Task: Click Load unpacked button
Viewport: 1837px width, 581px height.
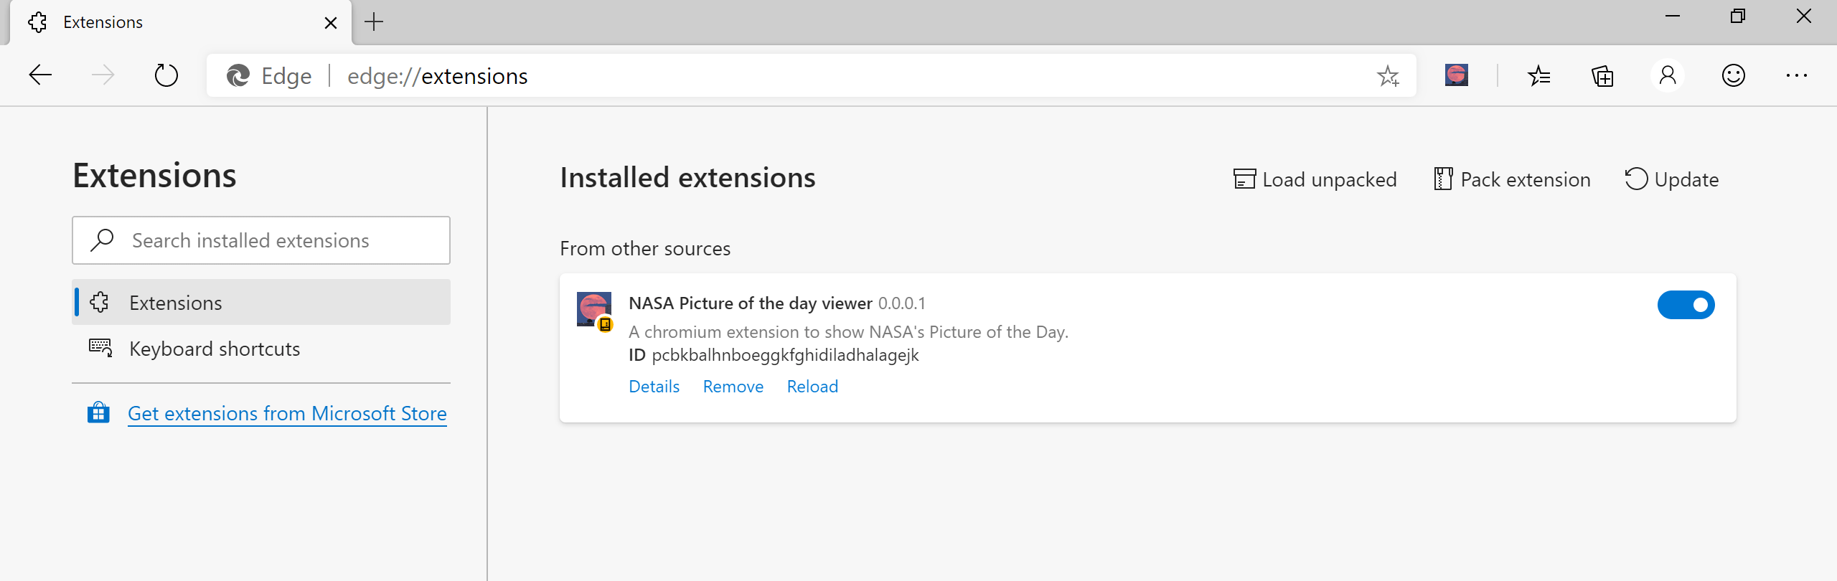Action: 1315,179
